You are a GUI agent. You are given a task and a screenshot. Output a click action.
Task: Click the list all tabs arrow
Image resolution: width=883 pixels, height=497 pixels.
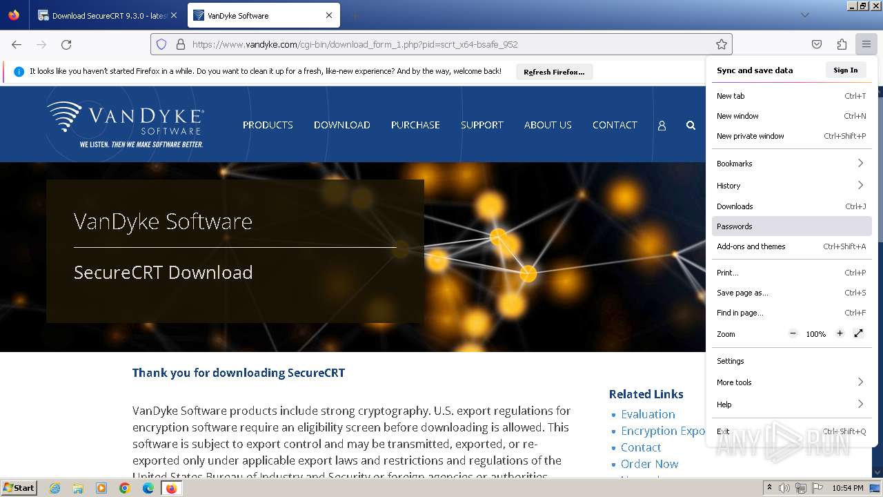click(x=804, y=15)
